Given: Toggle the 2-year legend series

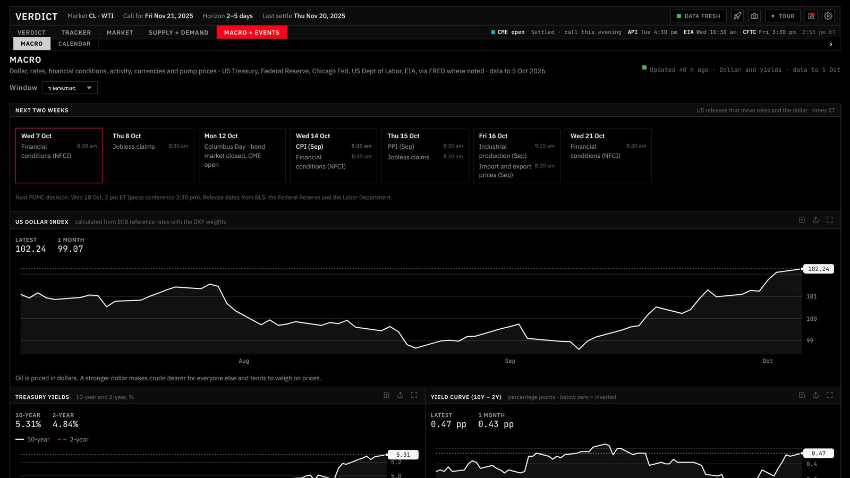Looking at the screenshot, I should pyautogui.click(x=73, y=440).
